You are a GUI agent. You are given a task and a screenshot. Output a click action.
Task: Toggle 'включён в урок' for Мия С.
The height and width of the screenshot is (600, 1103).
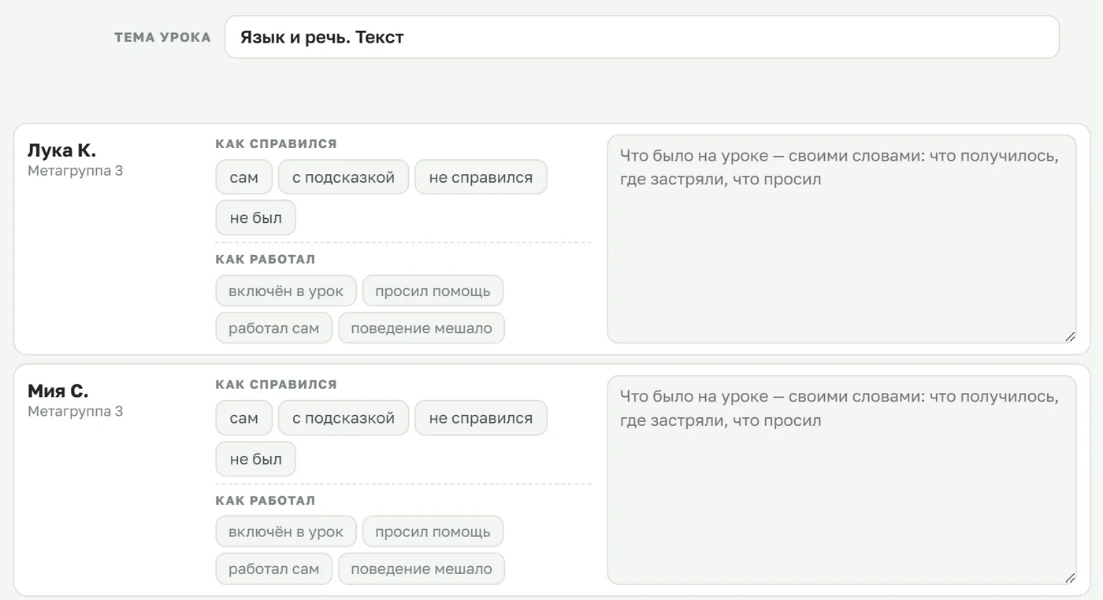click(x=286, y=531)
